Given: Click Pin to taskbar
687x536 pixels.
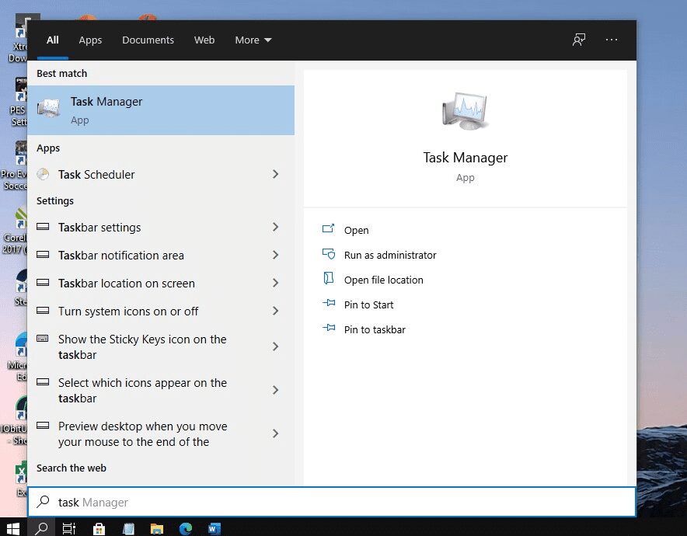Looking at the screenshot, I should pyautogui.click(x=375, y=330).
